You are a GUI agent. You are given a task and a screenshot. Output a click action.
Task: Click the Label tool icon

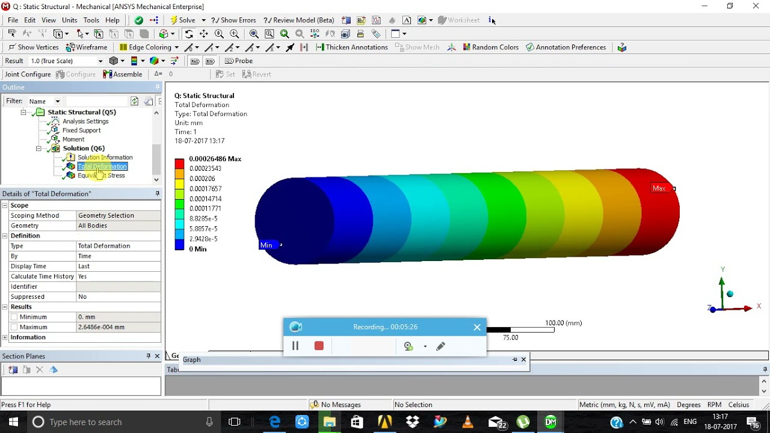coord(12,34)
